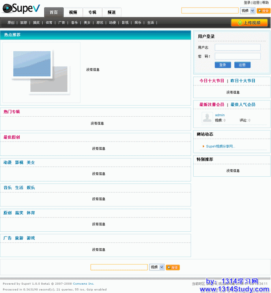271x293 pixels.
Task: Select 音乐 in the category bar
Action: [74, 23]
